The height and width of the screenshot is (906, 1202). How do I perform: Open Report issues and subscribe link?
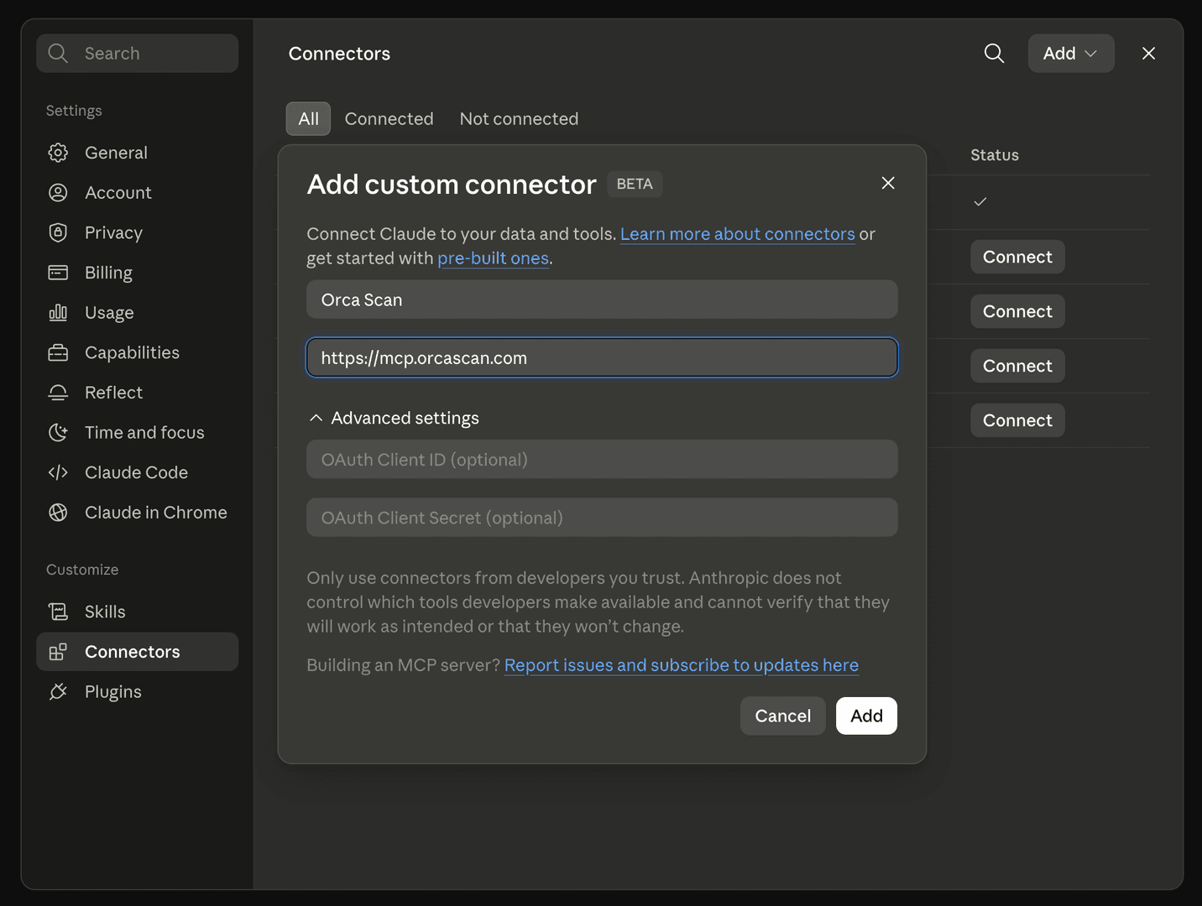point(682,665)
